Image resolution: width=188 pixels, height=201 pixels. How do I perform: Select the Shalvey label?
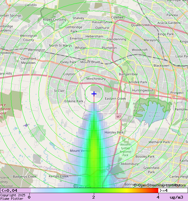(78, 18)
